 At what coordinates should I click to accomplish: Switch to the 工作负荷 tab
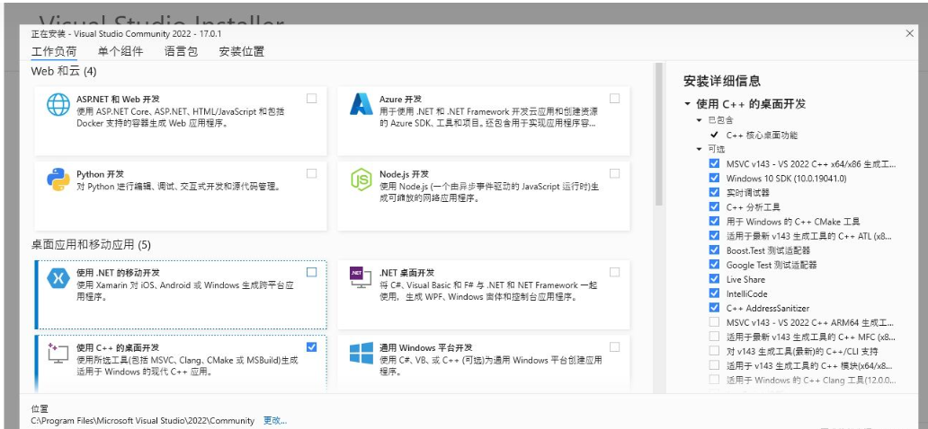[54, 51]
